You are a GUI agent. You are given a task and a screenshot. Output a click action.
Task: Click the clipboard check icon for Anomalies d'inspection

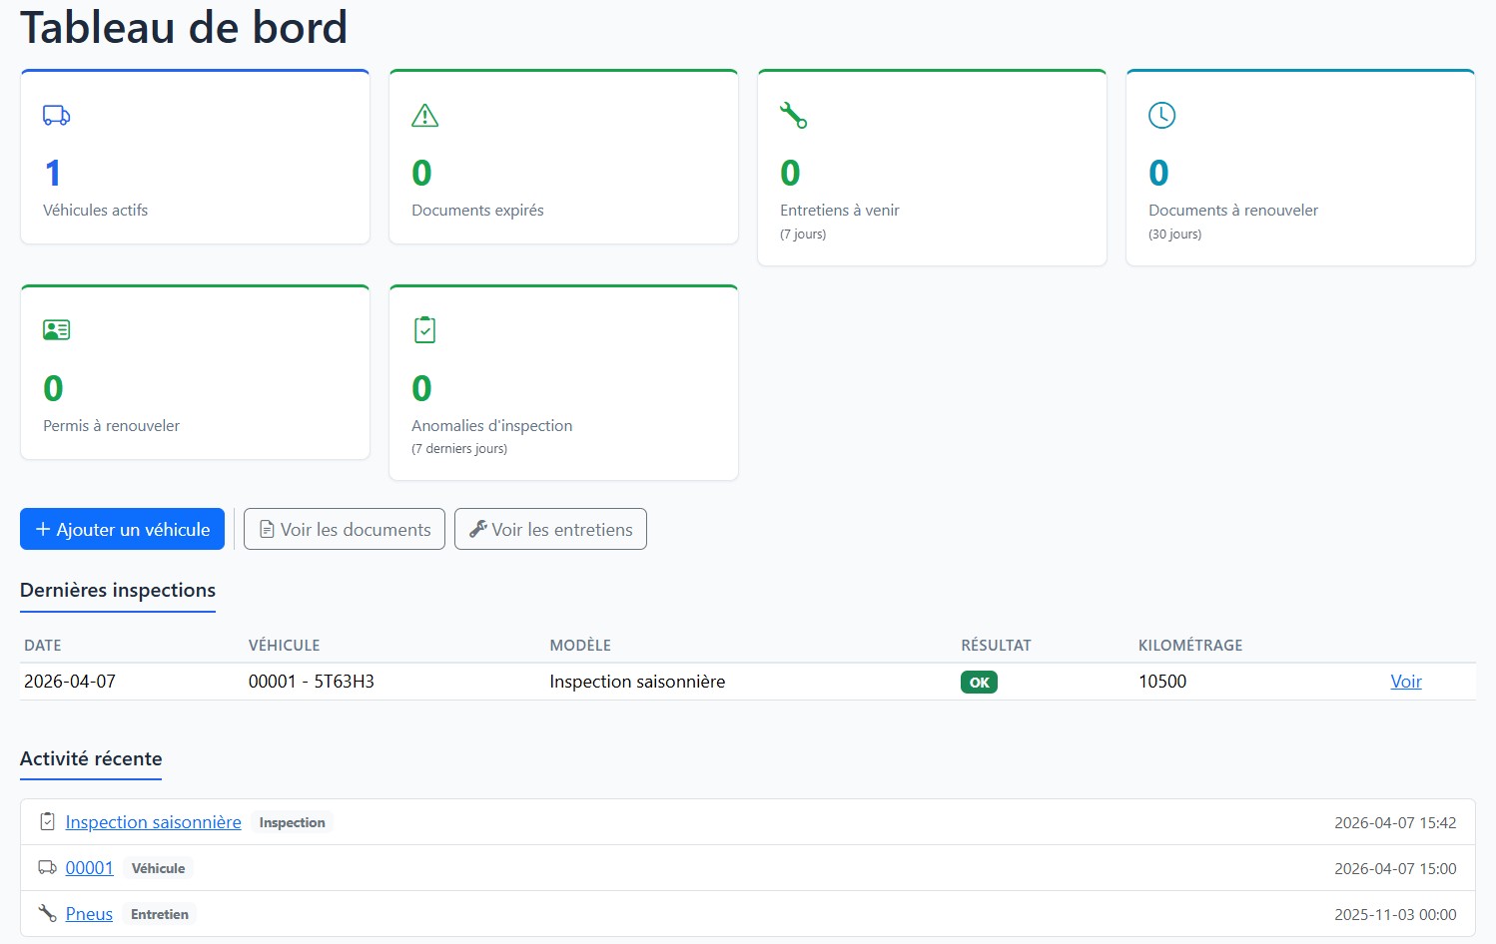(424, 330)
